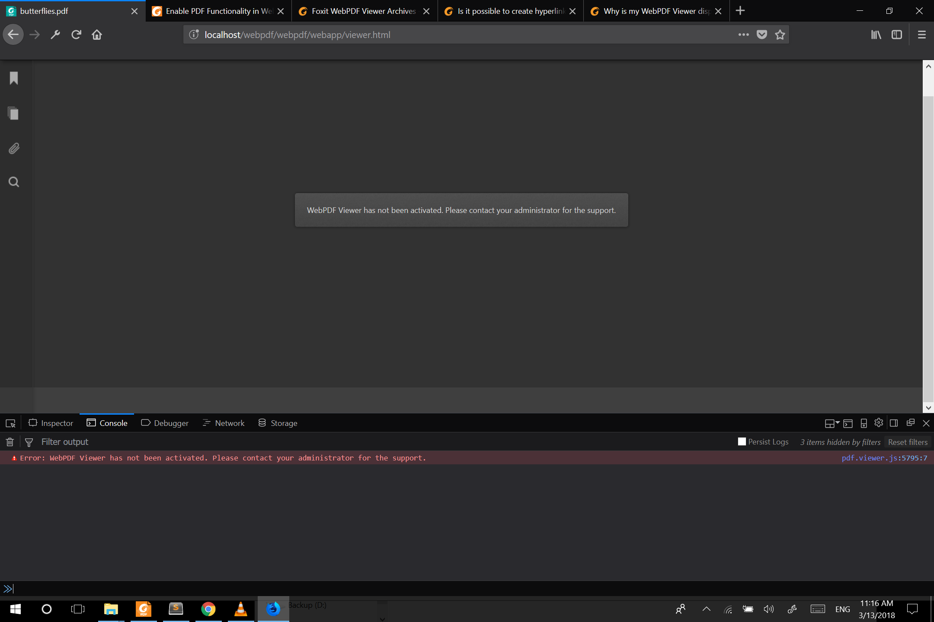Expand hidden icons in the system tray
The image size is (934, 622).
coord(706,609)
